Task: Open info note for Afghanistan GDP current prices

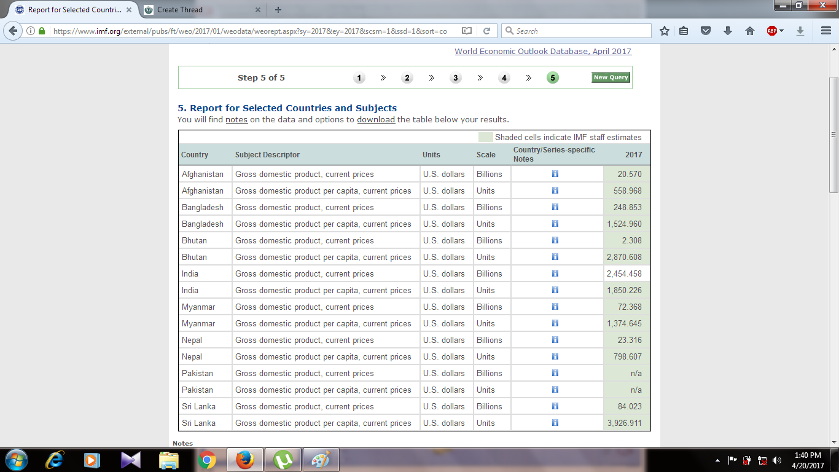Action: tap(555, 174)
